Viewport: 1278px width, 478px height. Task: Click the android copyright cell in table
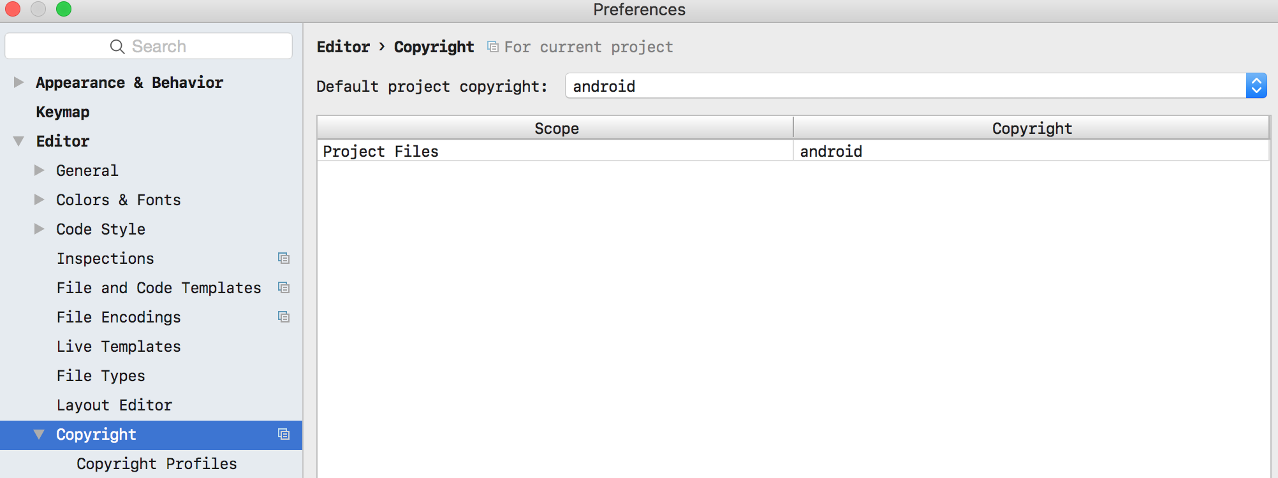(x=1031, y=151)
